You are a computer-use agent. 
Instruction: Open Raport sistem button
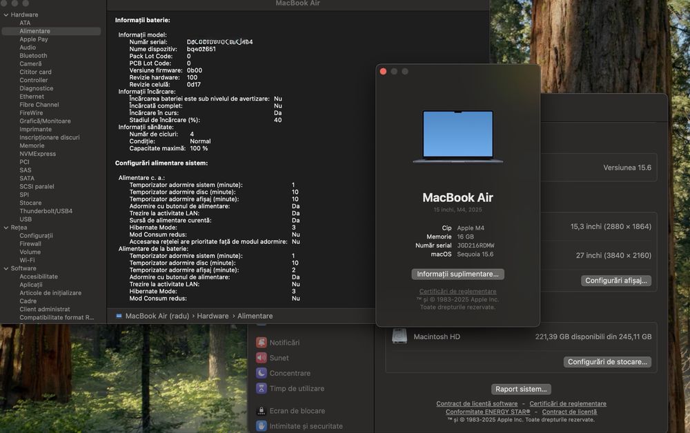(521, 389)
